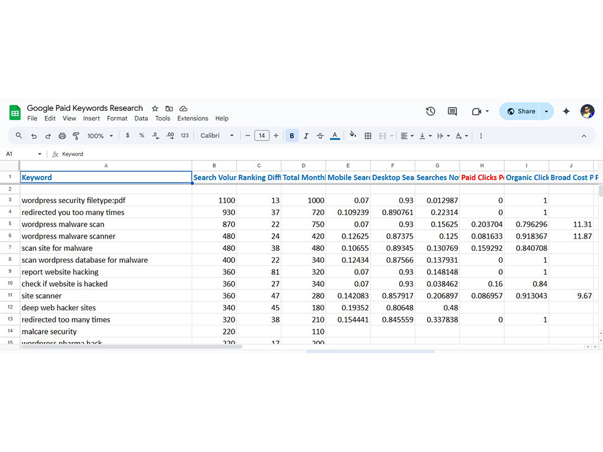Click the document title Google Paid Keywords Research
This screenshot has width=603, height=452.
pos(85,108)
